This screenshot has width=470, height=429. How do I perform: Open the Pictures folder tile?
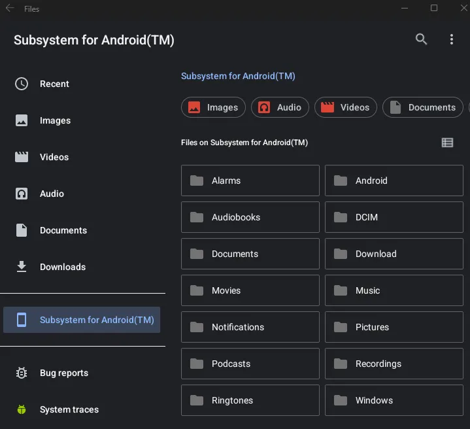pyautogui.click(x=394, y=327)
